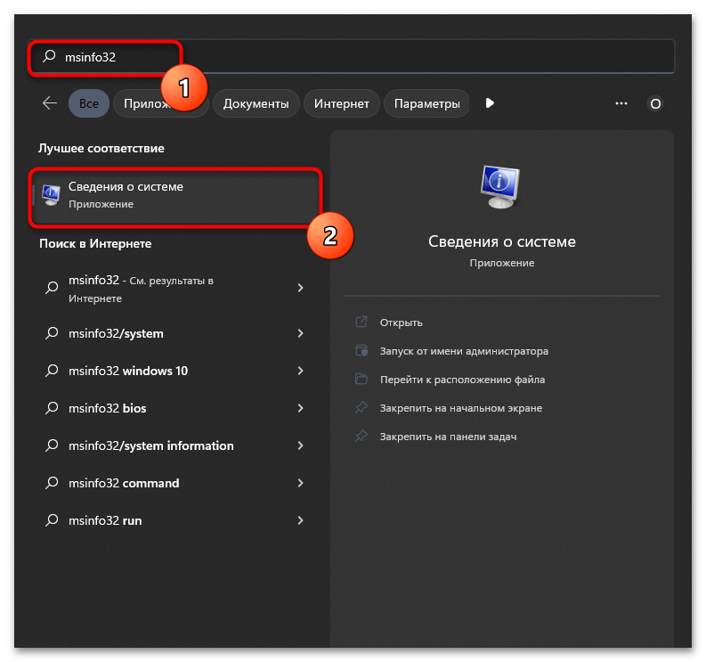Expand the arrow for msinfo32 web results
This screenshot has height=662, width=706.
[x=300, y=288]
